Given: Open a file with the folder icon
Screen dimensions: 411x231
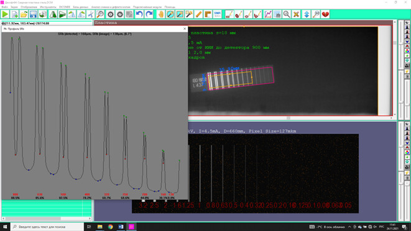Looking at the screenshot, I should coord(24,14).
